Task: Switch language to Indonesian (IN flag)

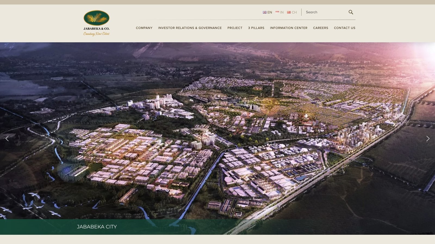Action: click(279, 12)
